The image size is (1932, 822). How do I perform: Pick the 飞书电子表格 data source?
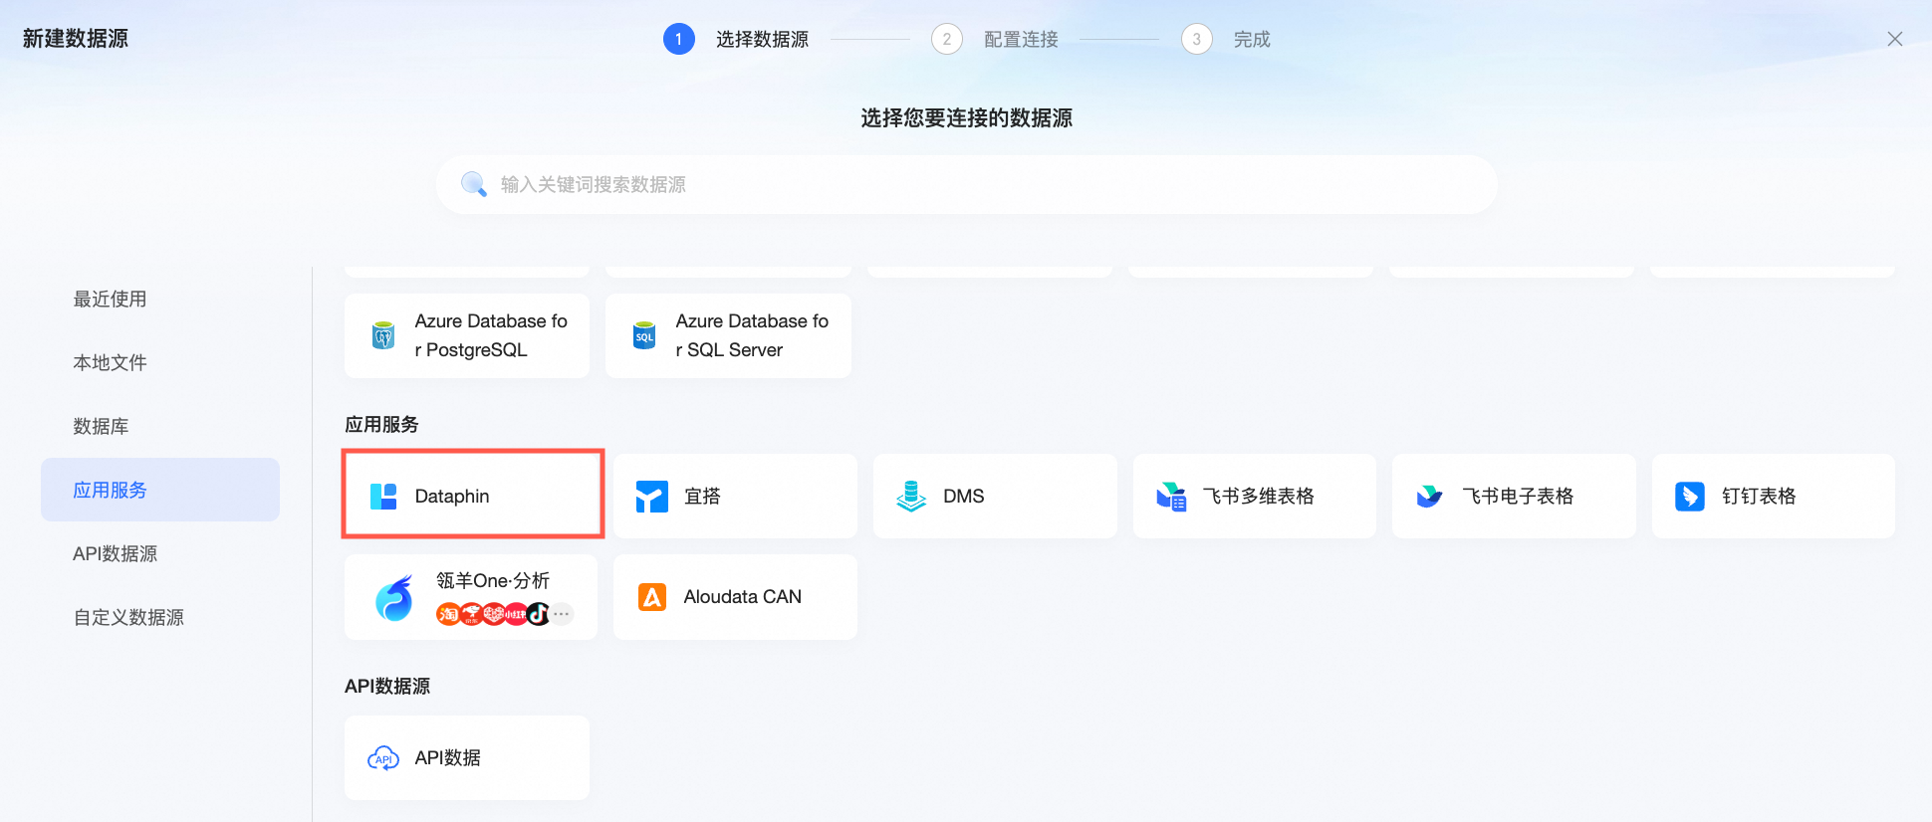(x=1514, y=496)
